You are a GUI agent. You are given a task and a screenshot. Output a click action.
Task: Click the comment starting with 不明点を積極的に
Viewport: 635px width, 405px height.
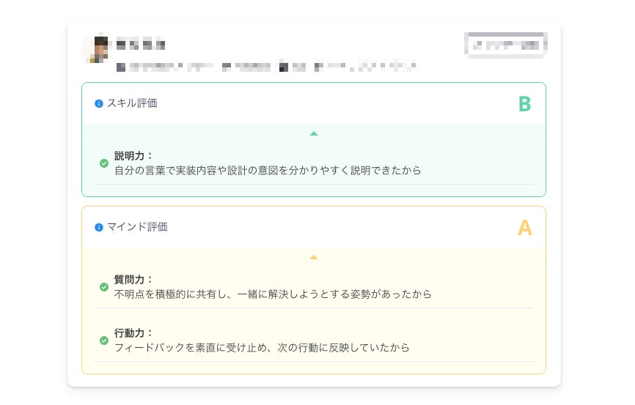tap(273, 294)
